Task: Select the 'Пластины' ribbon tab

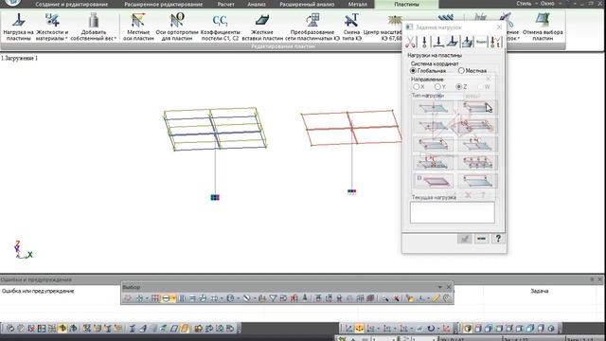Action: 406,4
